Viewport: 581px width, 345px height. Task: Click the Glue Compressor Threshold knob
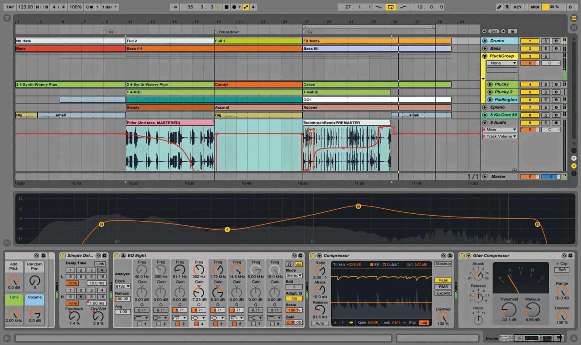[x=509, y=310]
